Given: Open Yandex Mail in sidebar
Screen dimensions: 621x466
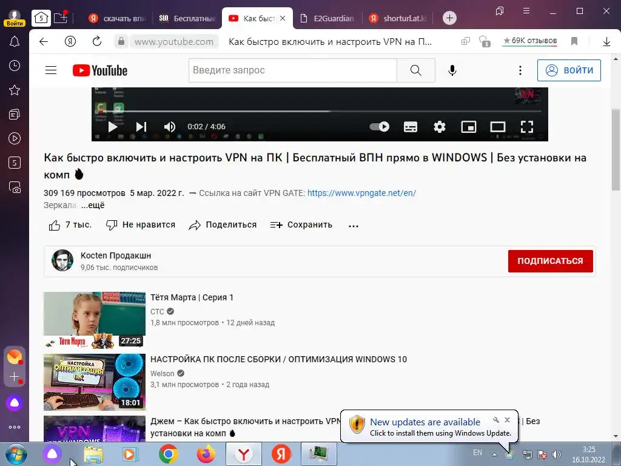Looking at the screenshot, I should [15, 357].
